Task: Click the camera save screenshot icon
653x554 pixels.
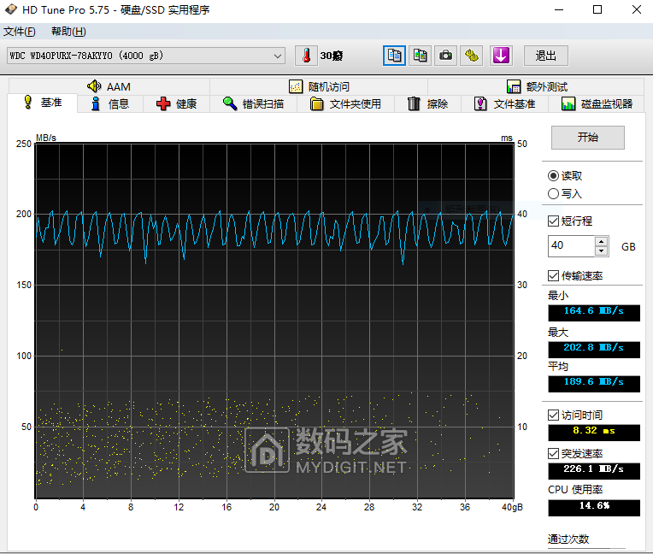Action: (445, 56)
